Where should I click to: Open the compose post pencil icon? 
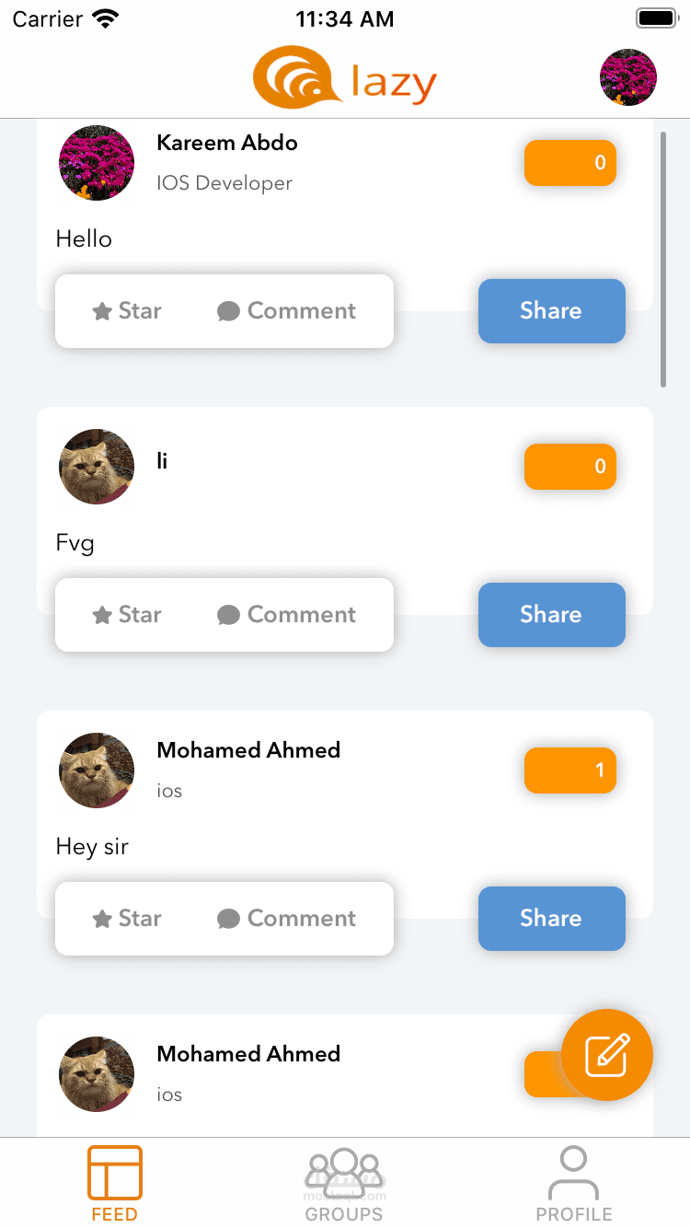pos(606,1055)
